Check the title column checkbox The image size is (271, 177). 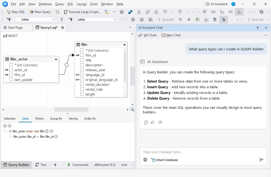pyautogui.click(x=82, y=60)
